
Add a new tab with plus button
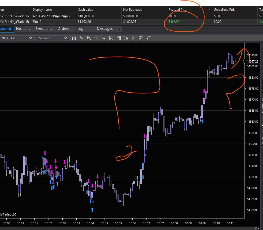(119, 29)
